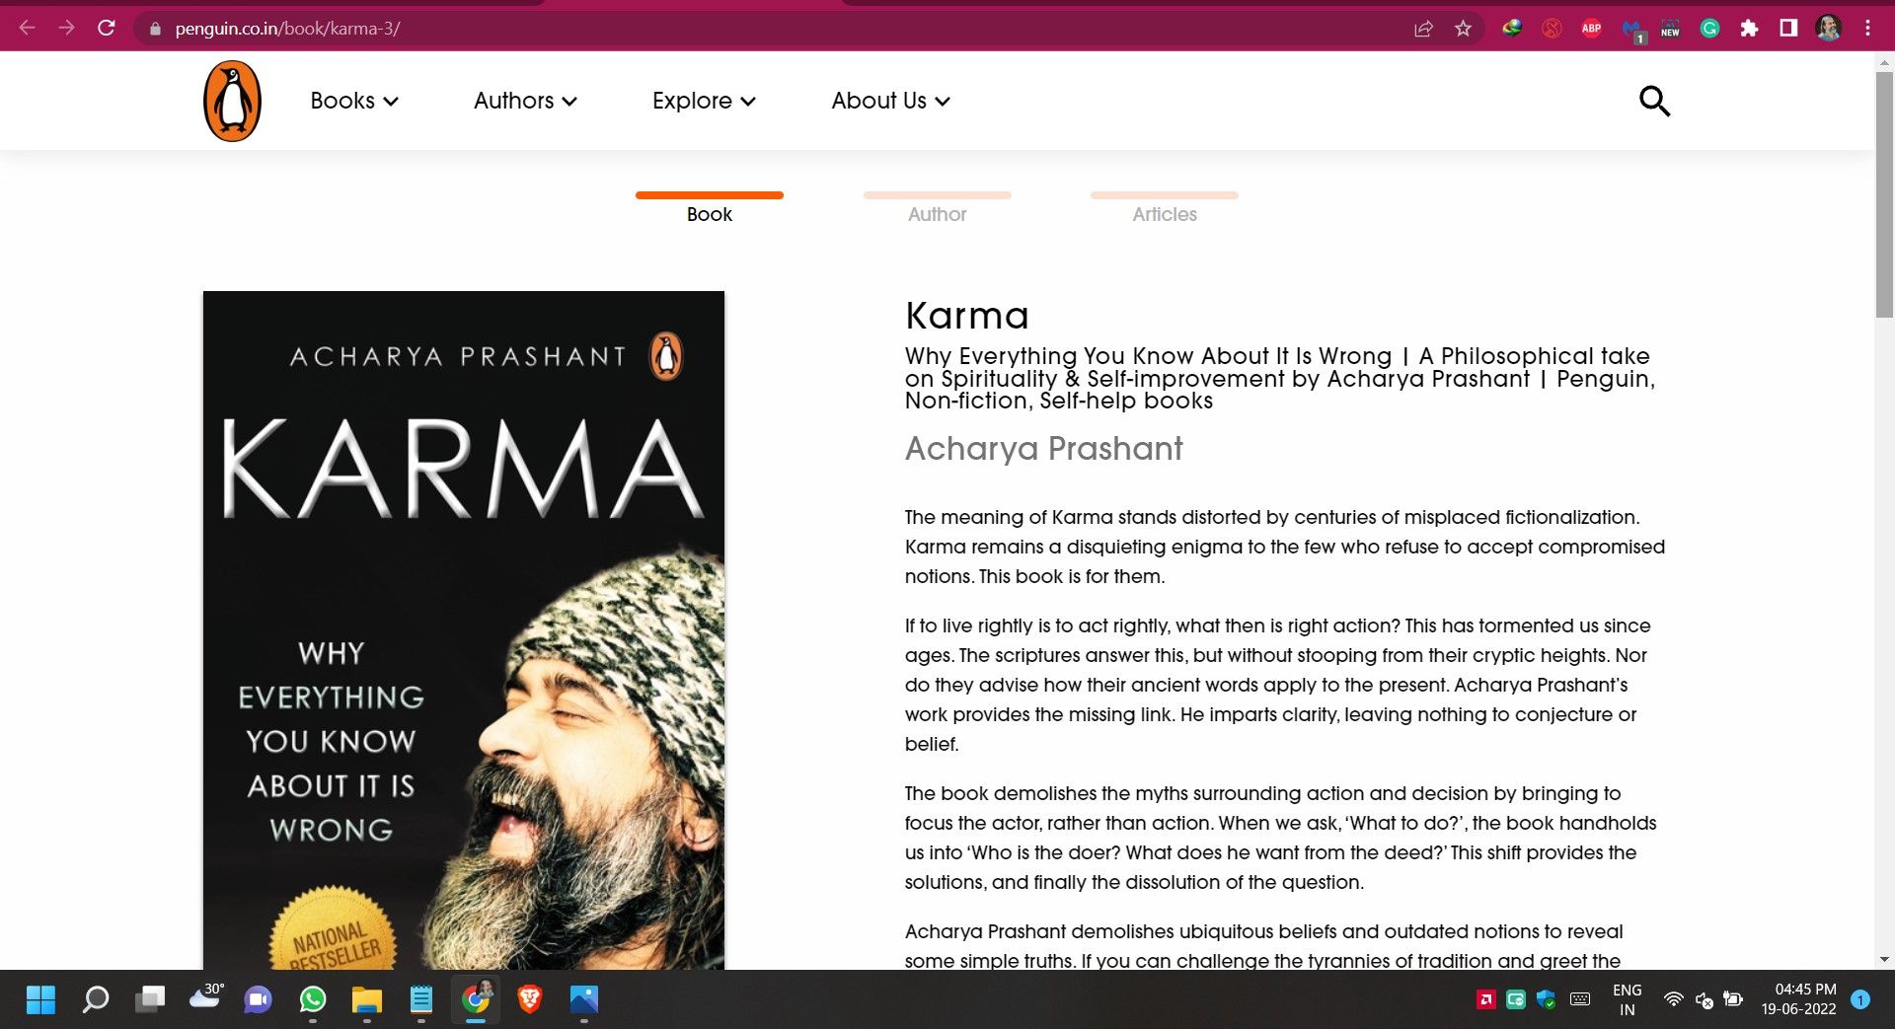Click the Karma book cover image
This screenshot has width=1895, height=1029.
pos(464,629)
